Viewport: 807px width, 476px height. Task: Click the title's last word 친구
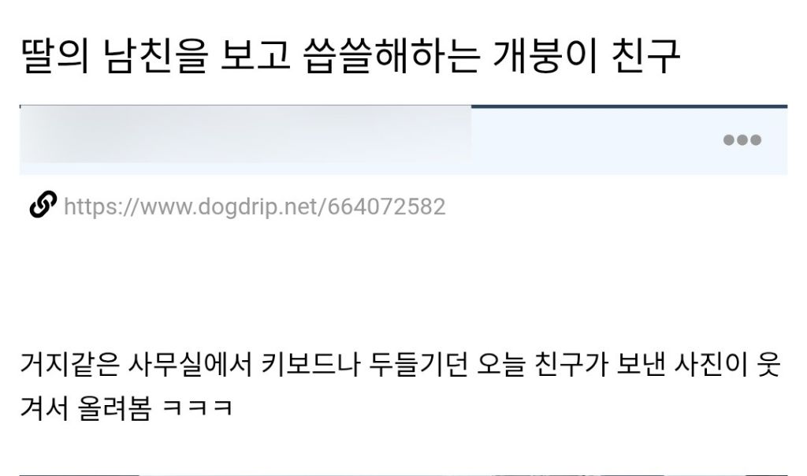(x=646, y=56)
